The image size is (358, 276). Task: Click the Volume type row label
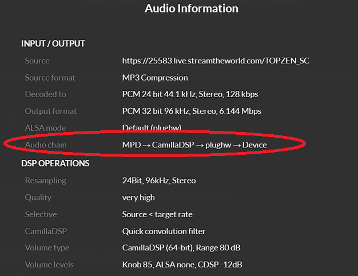tap(47, 248)
